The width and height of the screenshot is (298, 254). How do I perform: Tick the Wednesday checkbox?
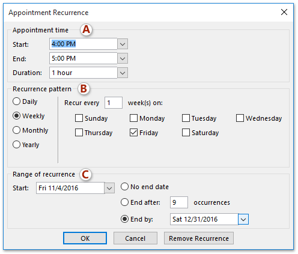tap(240, 118)
